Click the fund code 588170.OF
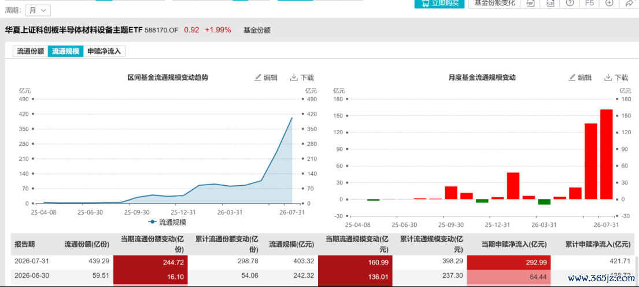 [162, 30]
